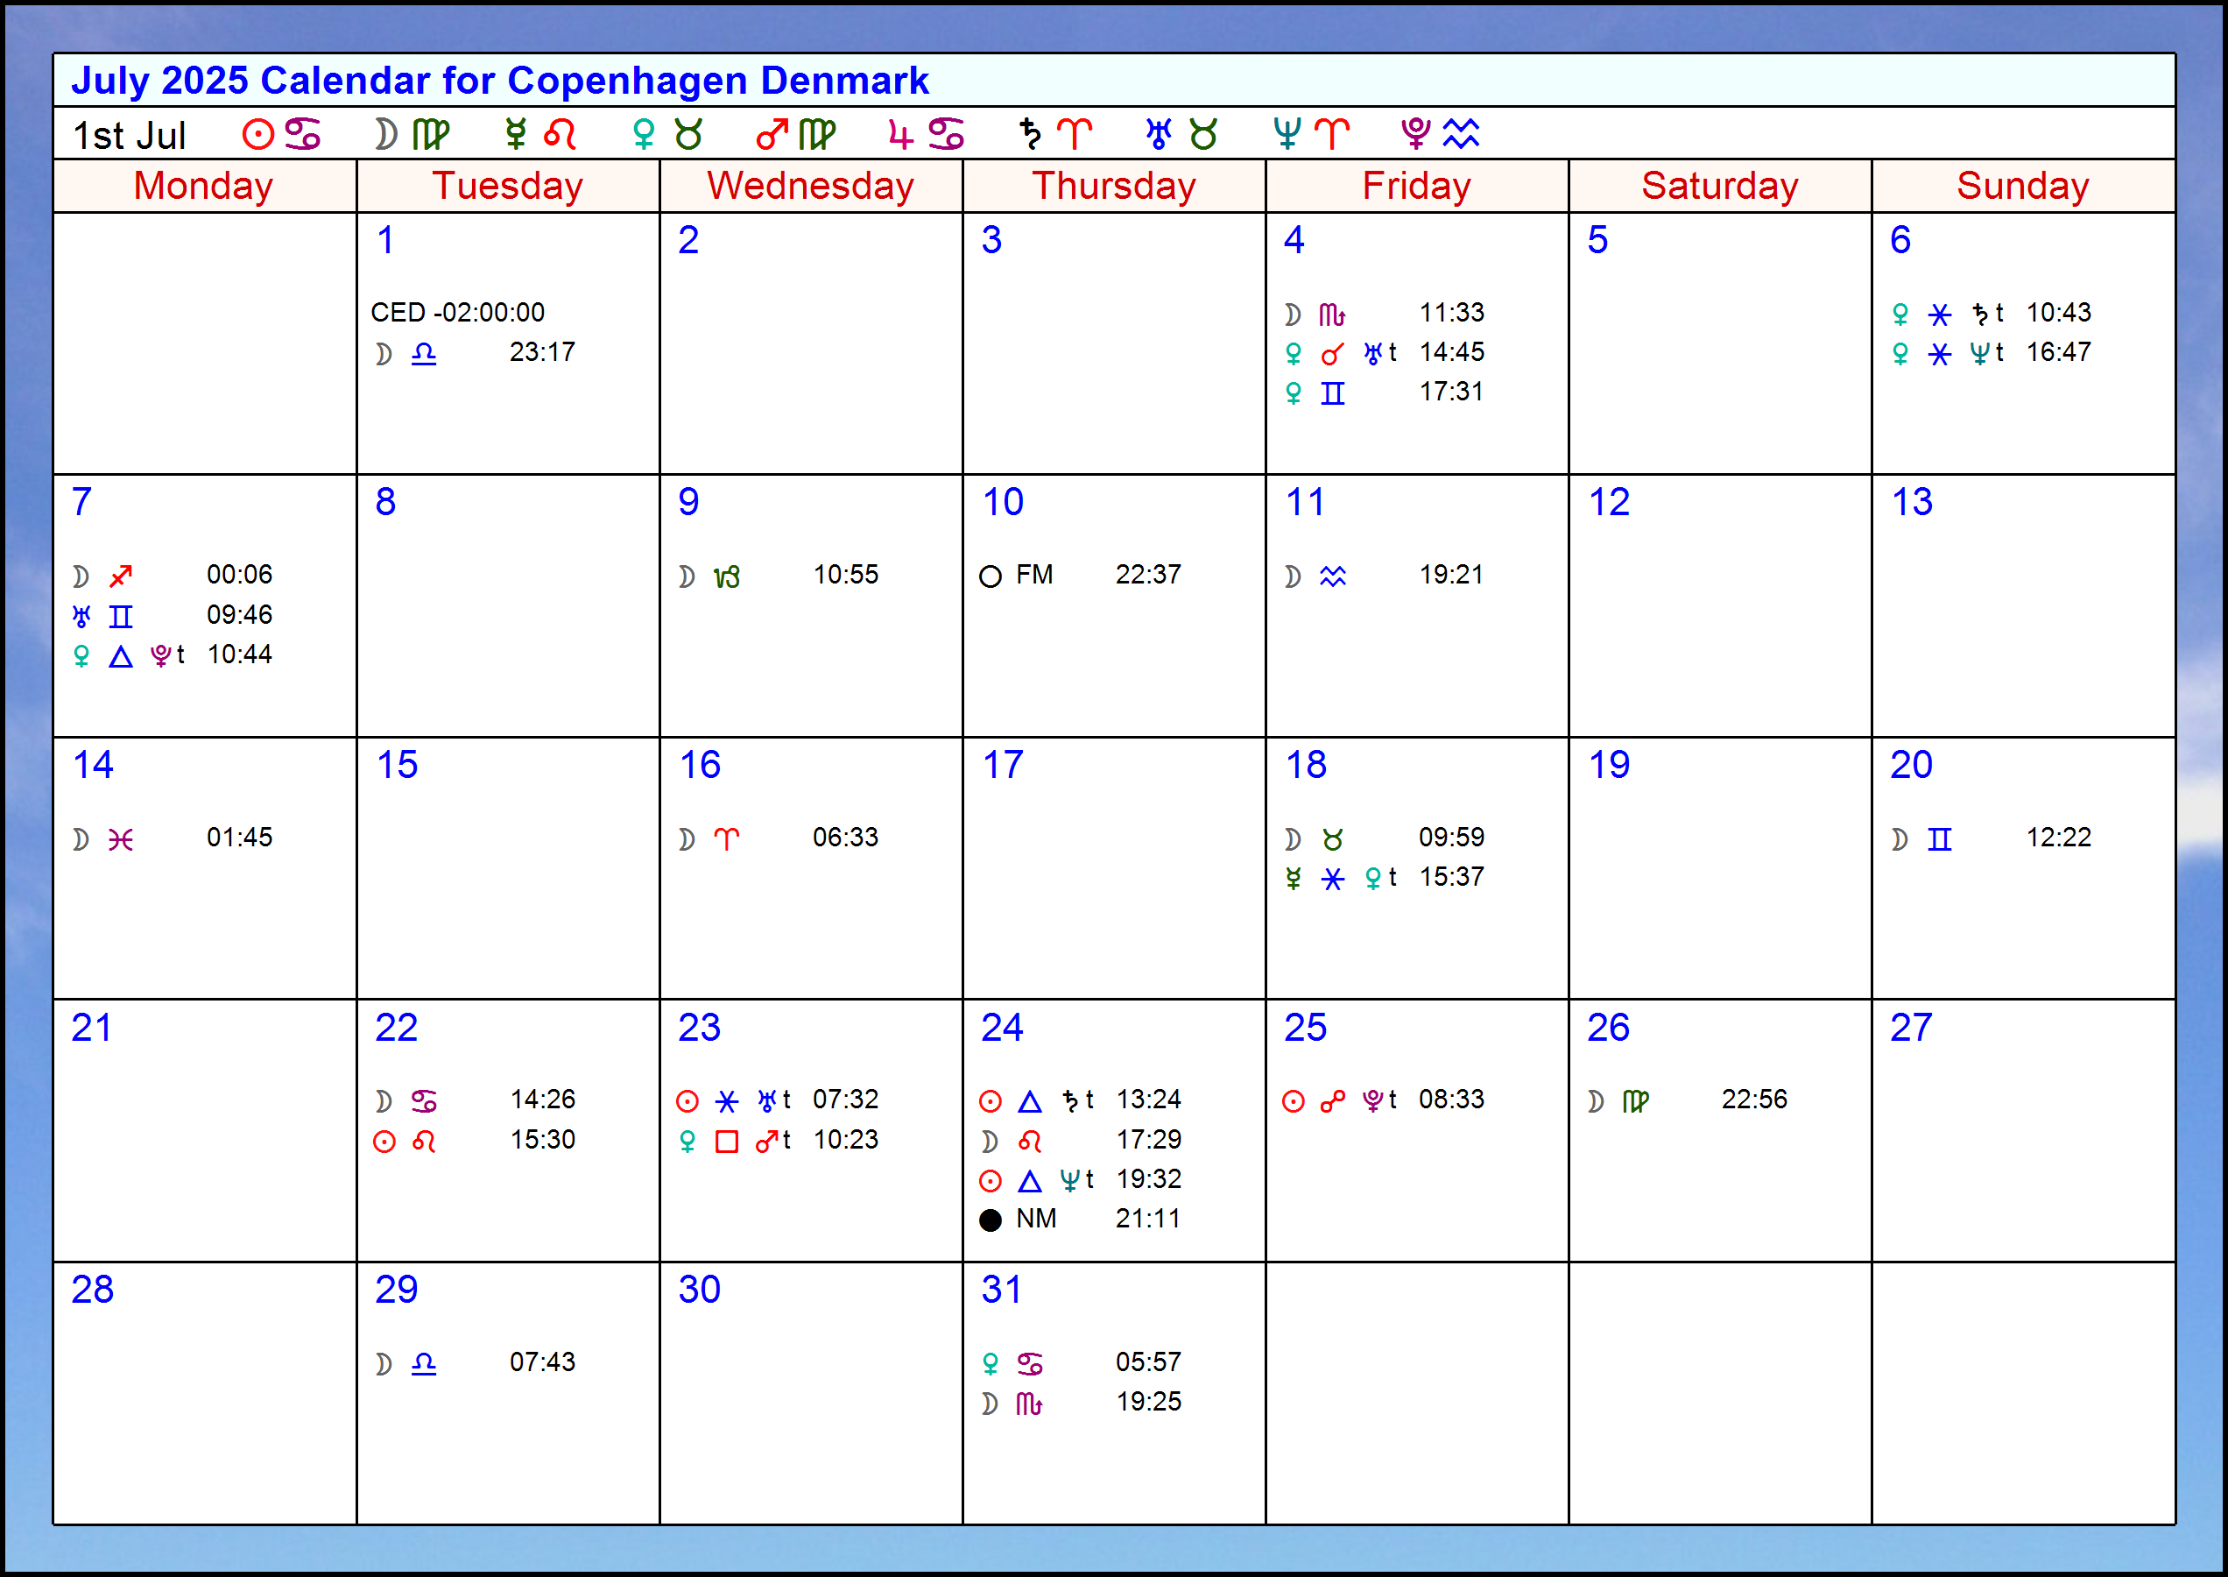Viewport: 2228px width, 1577px height.
Task: Click the CED -02:00:00 entry on July 1
Action: [456, 313]
